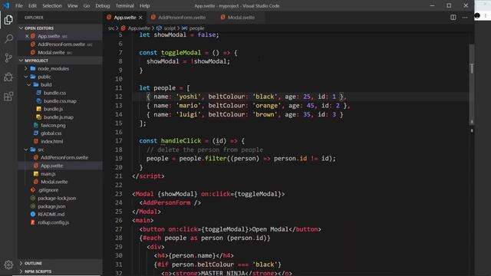The width and height of the screenshot is (491, 276).
Task: Open the Go menu
Action: coord(87,5)
